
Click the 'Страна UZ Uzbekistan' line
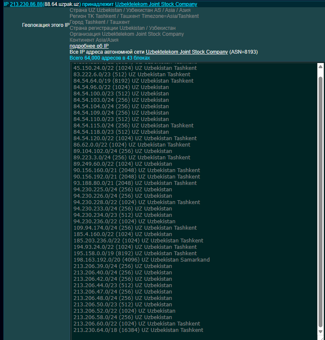(130, 10)
